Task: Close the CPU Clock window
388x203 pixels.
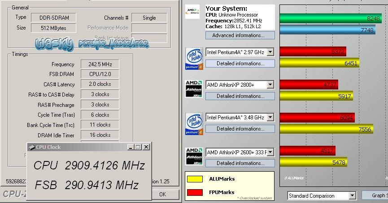Action: tap(146, 147)
